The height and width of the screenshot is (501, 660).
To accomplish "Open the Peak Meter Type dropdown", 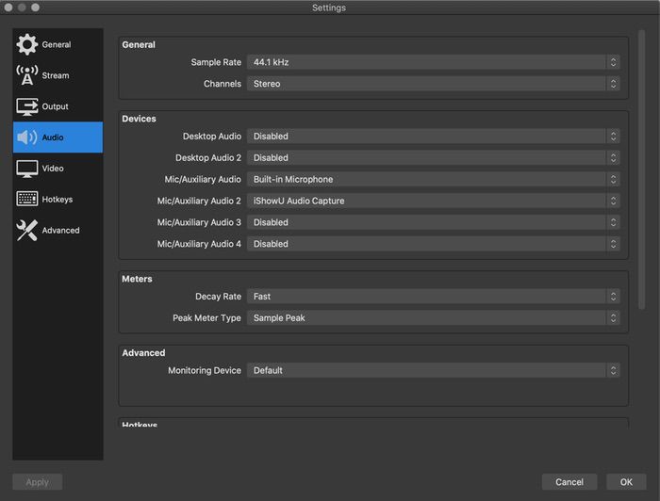I will [433, 317].
